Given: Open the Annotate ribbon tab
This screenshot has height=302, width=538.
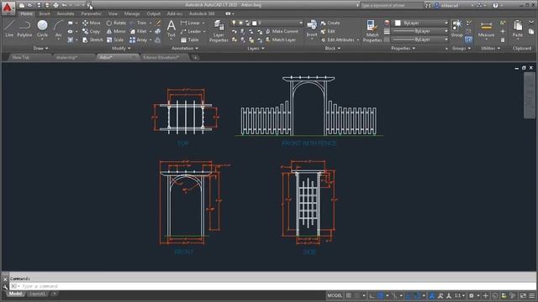Looking at the screenshot, I should pyautogui.click(x=66, y=13).
